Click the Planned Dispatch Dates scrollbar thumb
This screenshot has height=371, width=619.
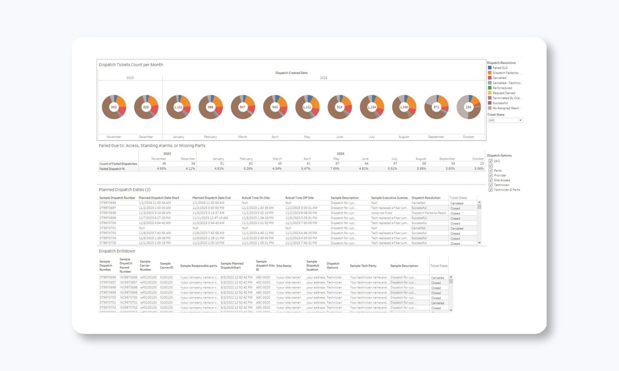[x=479, y=207]
